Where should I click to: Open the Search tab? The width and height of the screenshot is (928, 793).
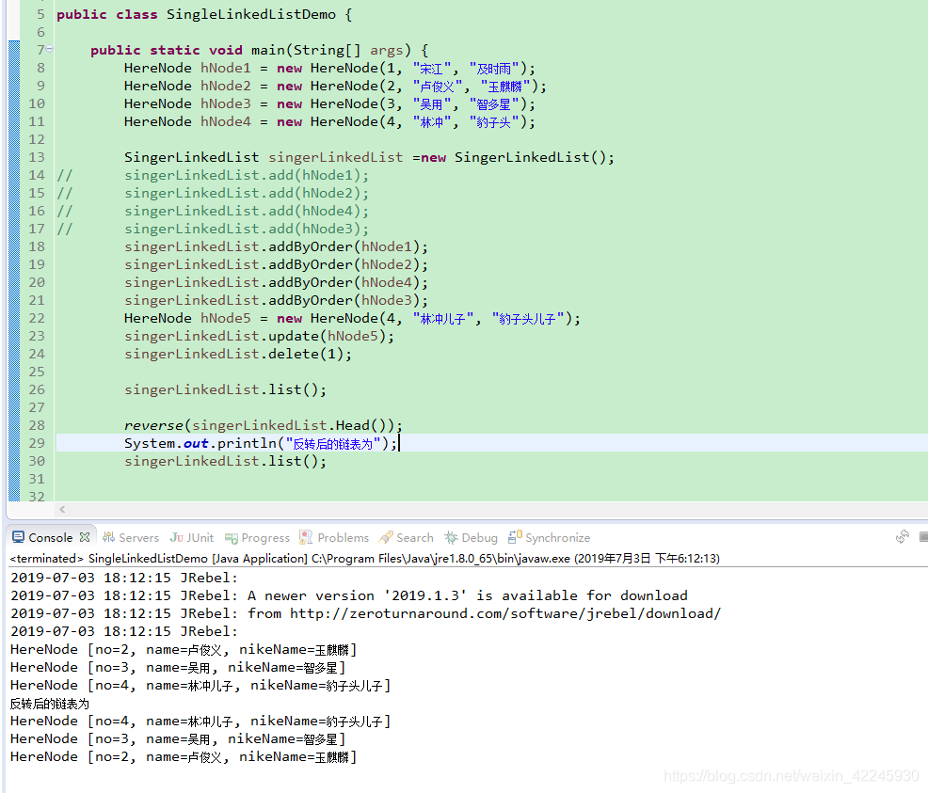click(407, 537)
